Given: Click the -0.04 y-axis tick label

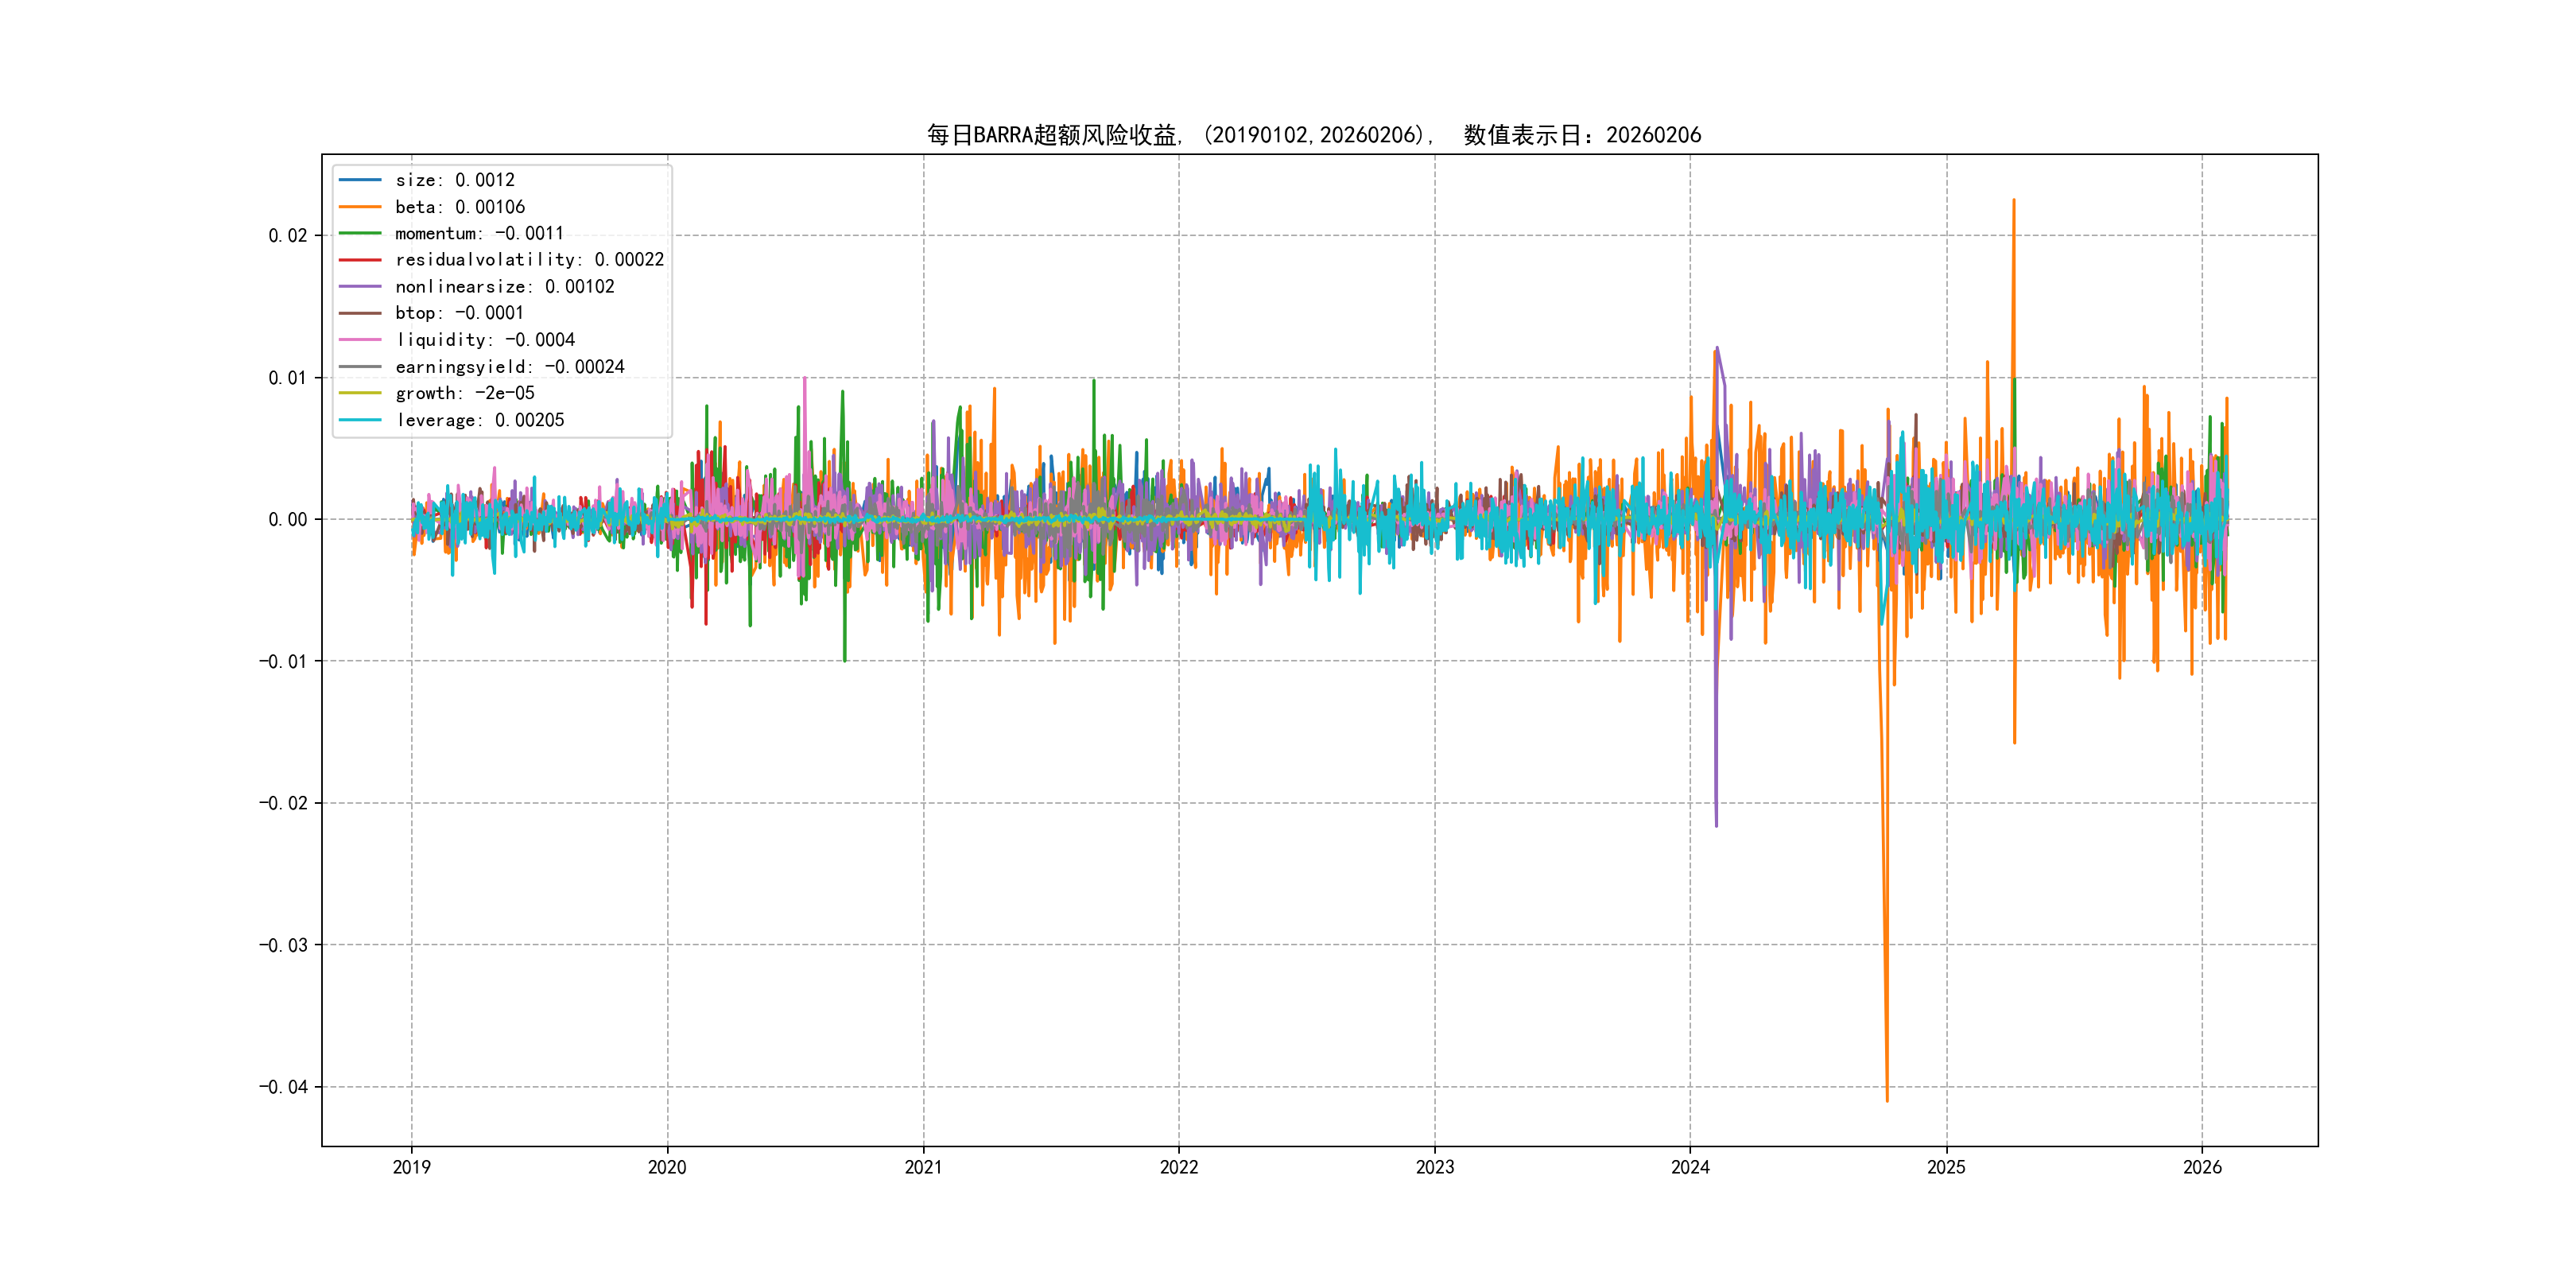Looking at the screenshot, I should point(283,1087).
